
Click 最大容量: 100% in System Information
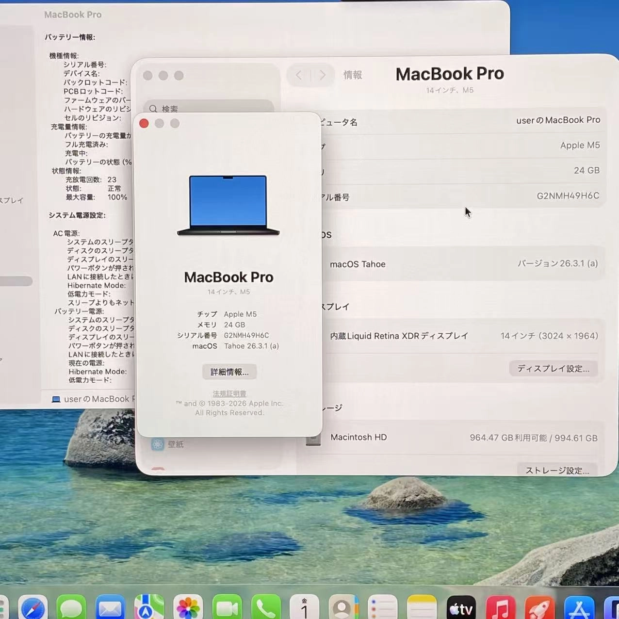(x=97, y=197)
